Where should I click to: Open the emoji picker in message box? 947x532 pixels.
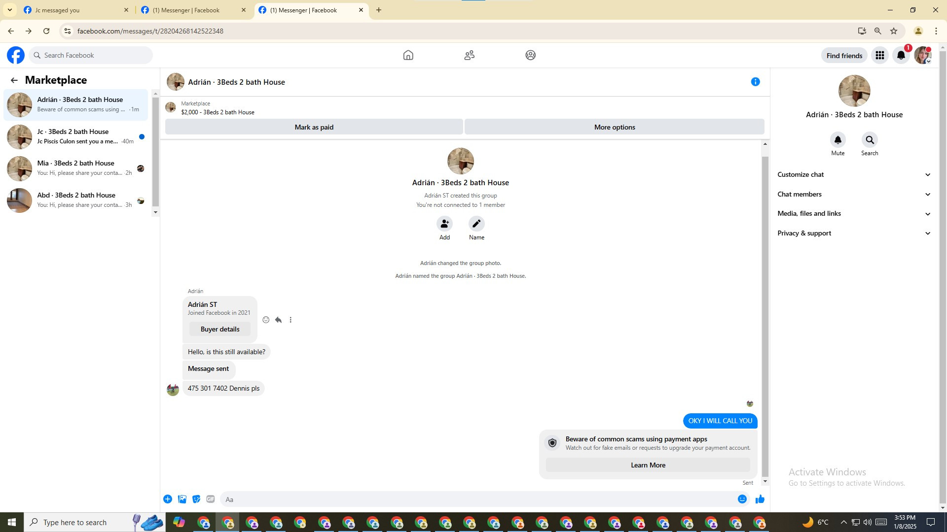[742, 499]
